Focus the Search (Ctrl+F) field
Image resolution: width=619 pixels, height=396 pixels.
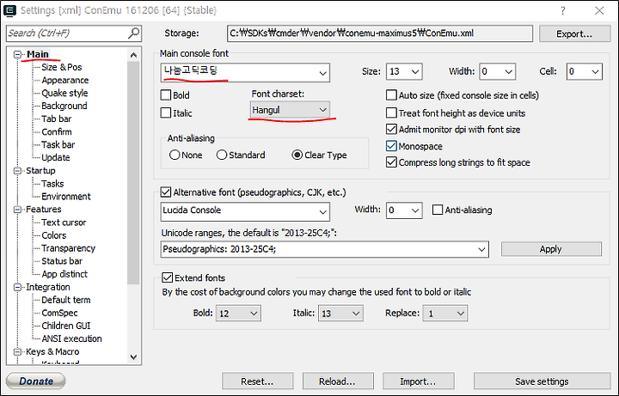click(x=74, y=34)
